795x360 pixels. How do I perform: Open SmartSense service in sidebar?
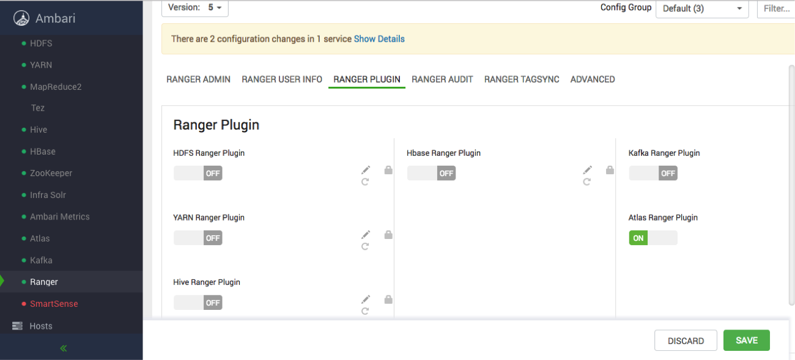(x=54, y=304)
